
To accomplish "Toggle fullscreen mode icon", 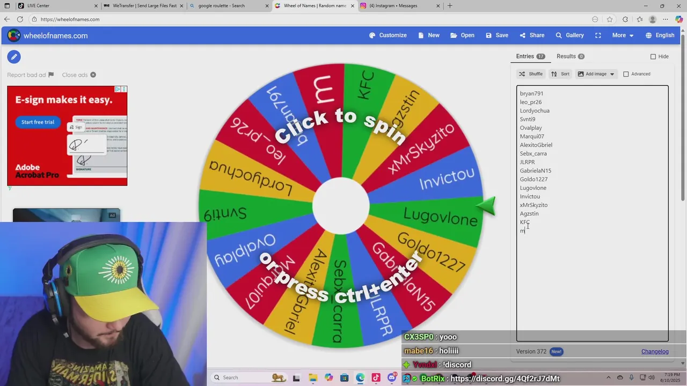I will (x=598, y=35).
